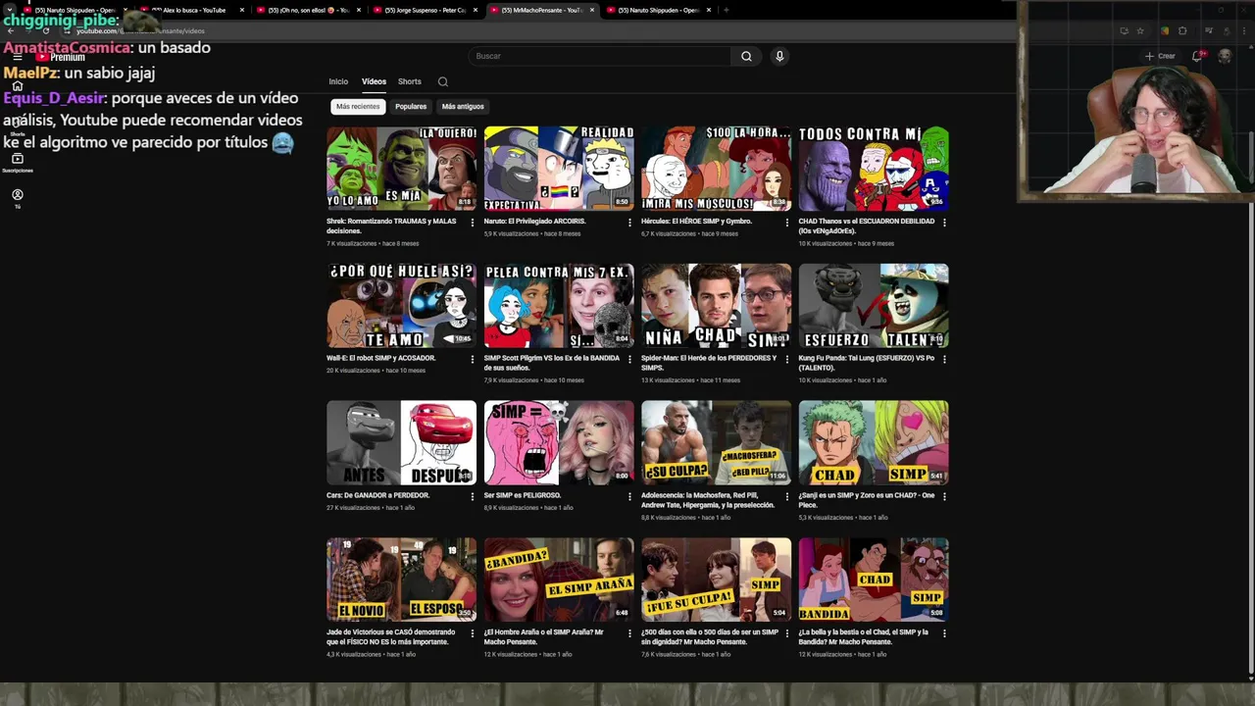Go back with the browser back arrow
This screenshot has width=1255, height=706.
10,30
